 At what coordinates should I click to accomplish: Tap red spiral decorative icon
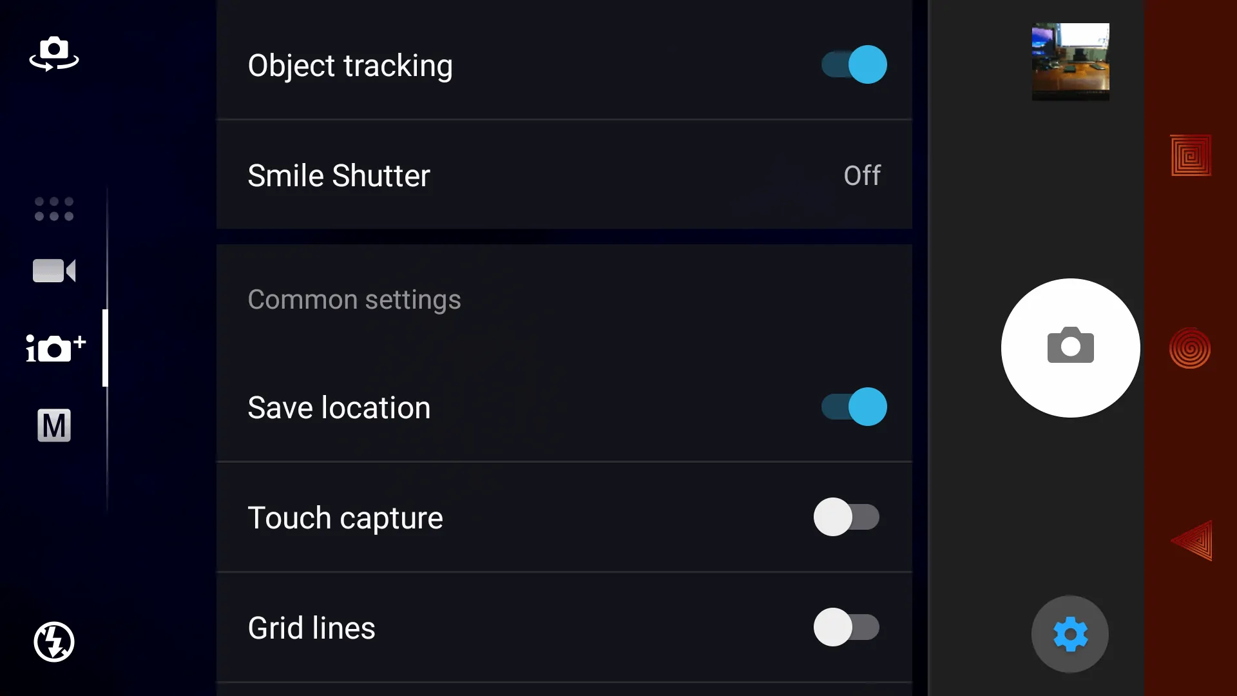[1189, 347]
